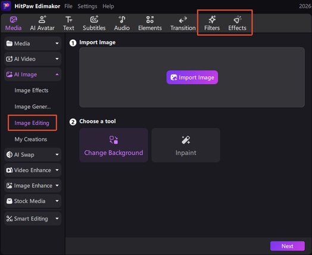Open the Filters panel
This screenshot has width=312, height=255.
(212, 23)
